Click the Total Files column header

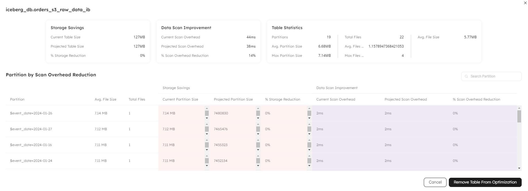(x=137, y=99)
